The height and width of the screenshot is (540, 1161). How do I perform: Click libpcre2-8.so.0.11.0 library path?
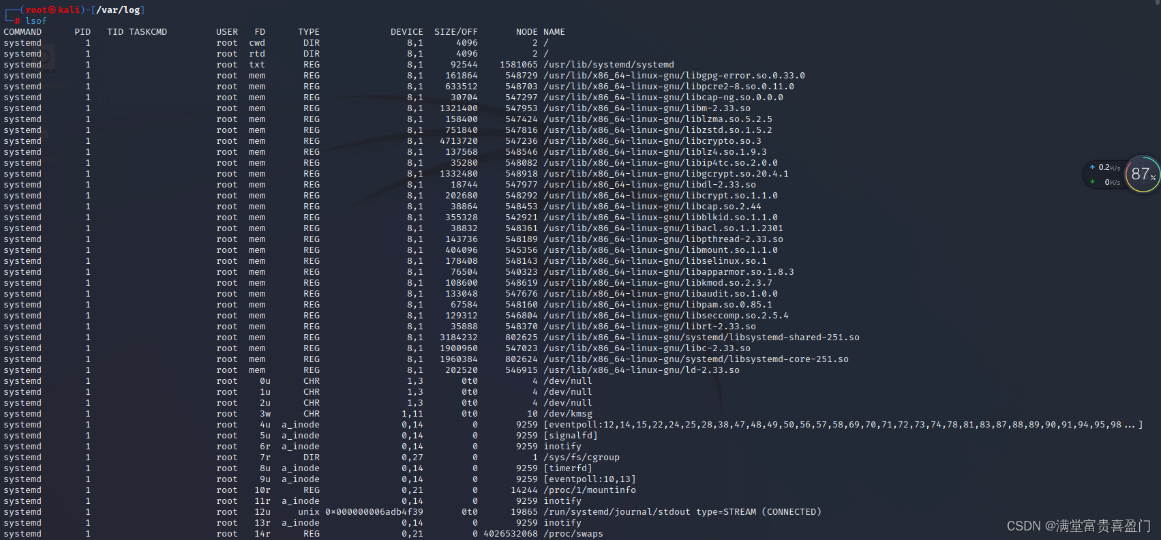click(x=669, y=87)
